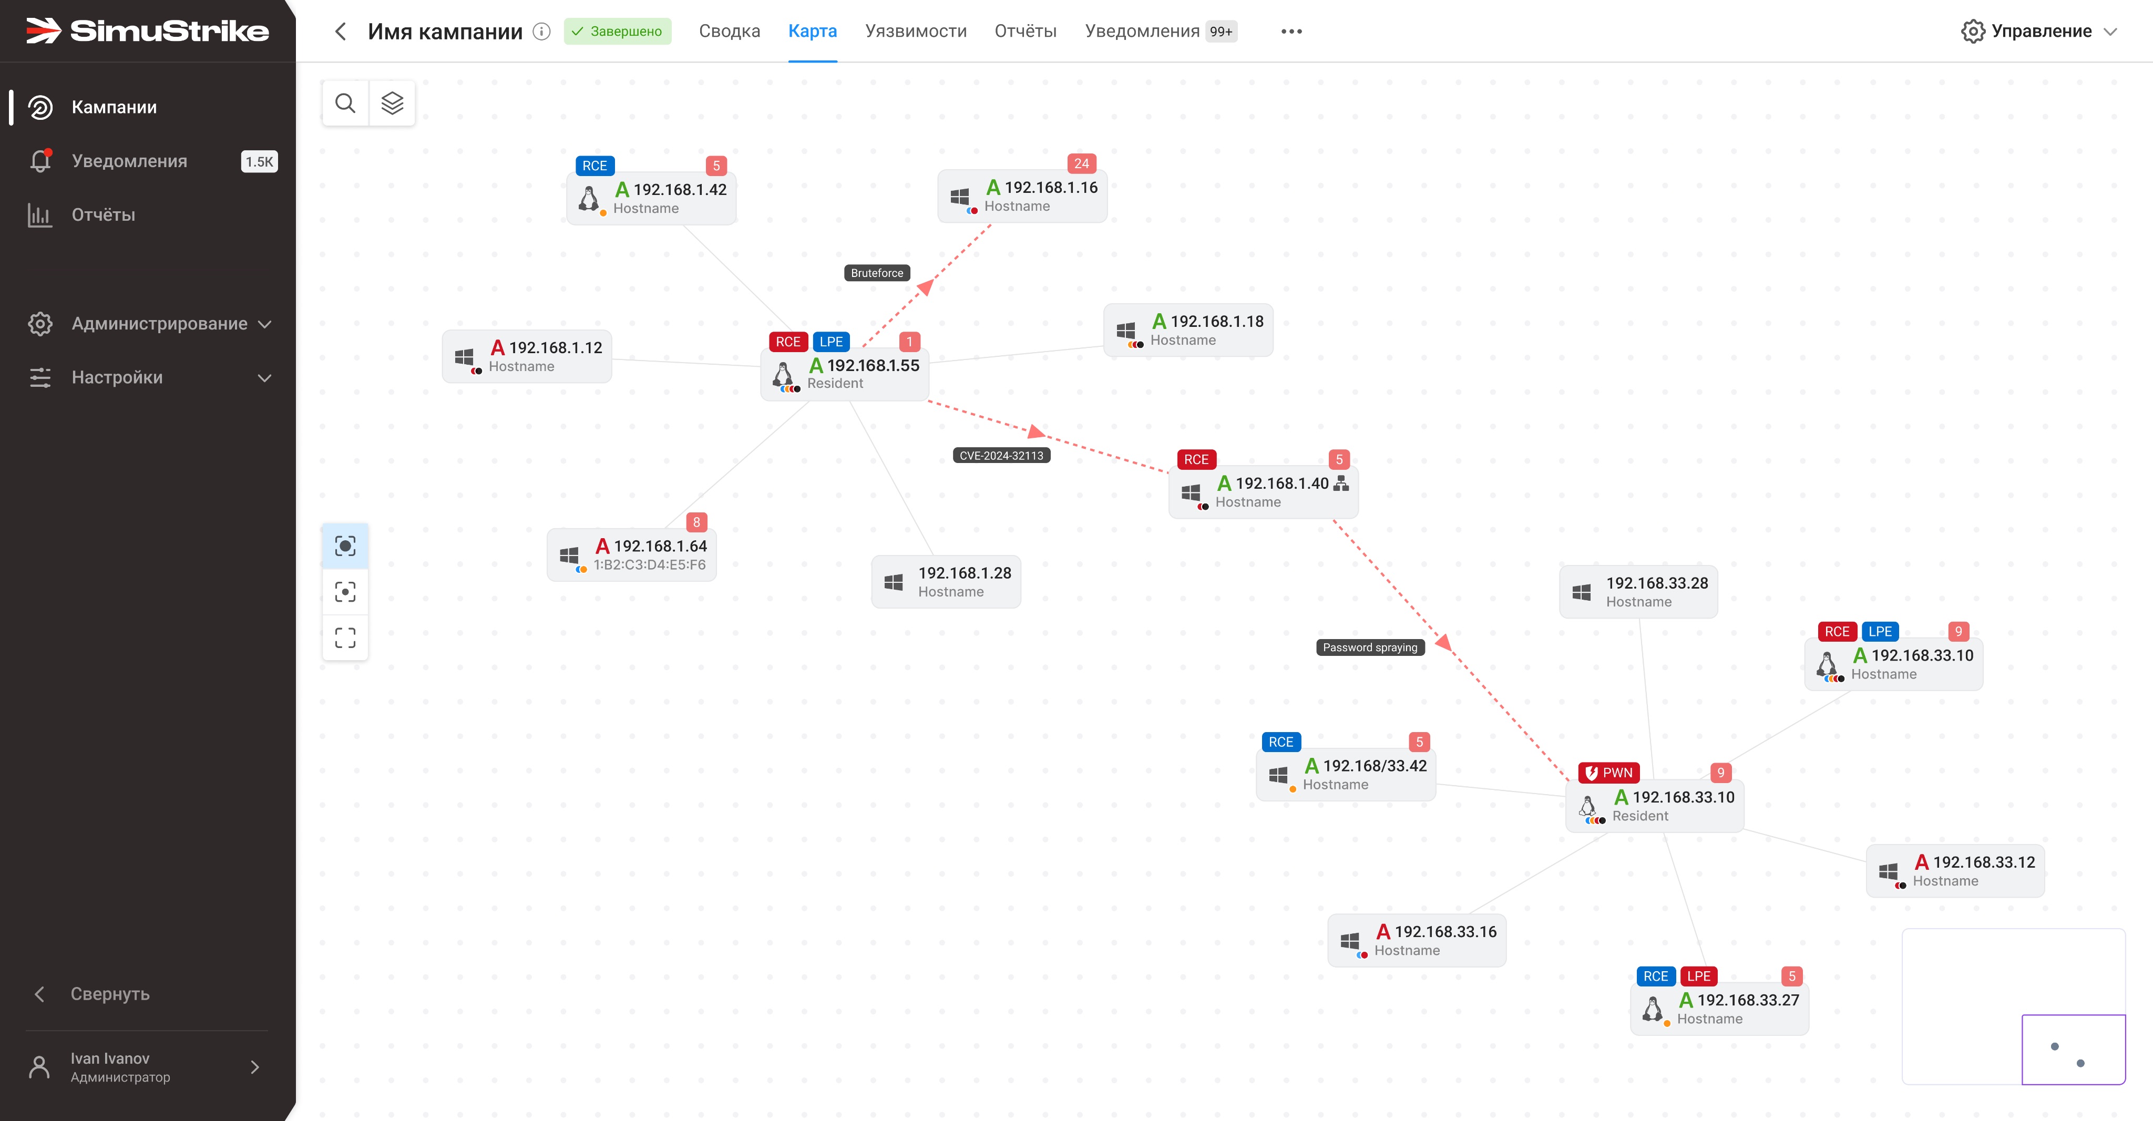Click the campaign info icon
2153x1121 pixels.
point(541,31)
